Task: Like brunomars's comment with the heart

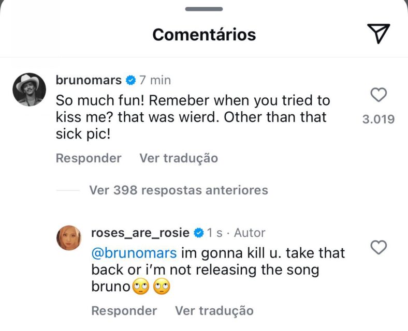Action: click(379, 95)
